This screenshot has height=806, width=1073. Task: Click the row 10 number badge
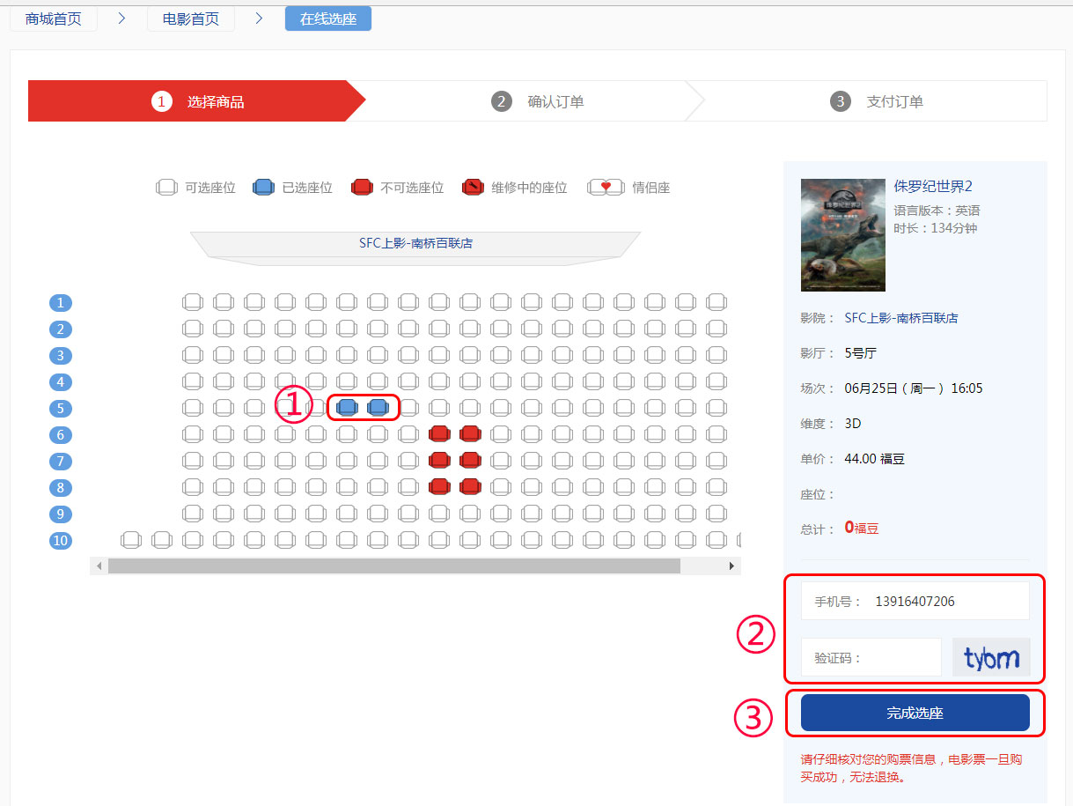[x=61, y=541]
